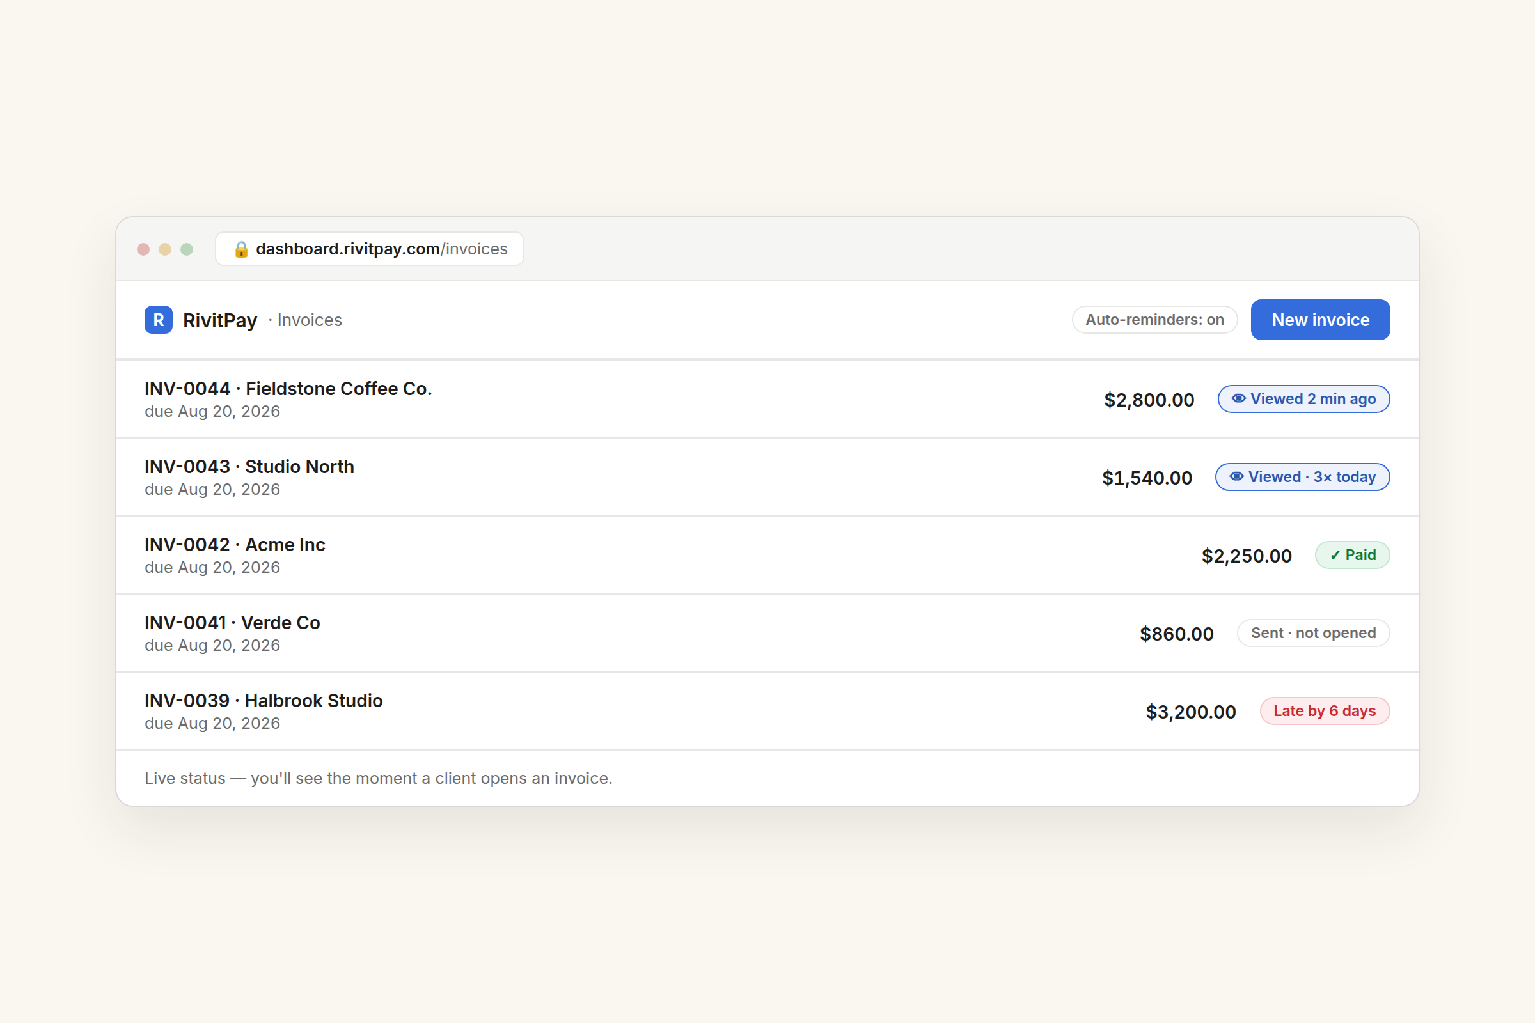Image resolution: width=1535 pixels, height=1023 pixels.
Task: Click the RivitPay brand name
Action: point(220,320)
